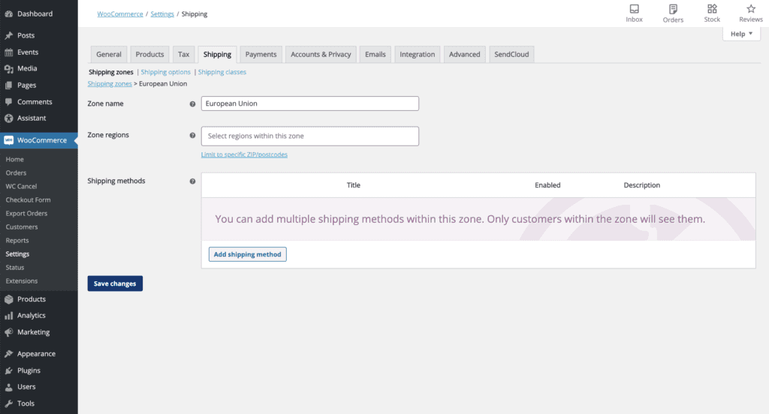Screen dimensions: 769x414
Task: Click Zone name help tooltip icon
Action: (192, 103)
